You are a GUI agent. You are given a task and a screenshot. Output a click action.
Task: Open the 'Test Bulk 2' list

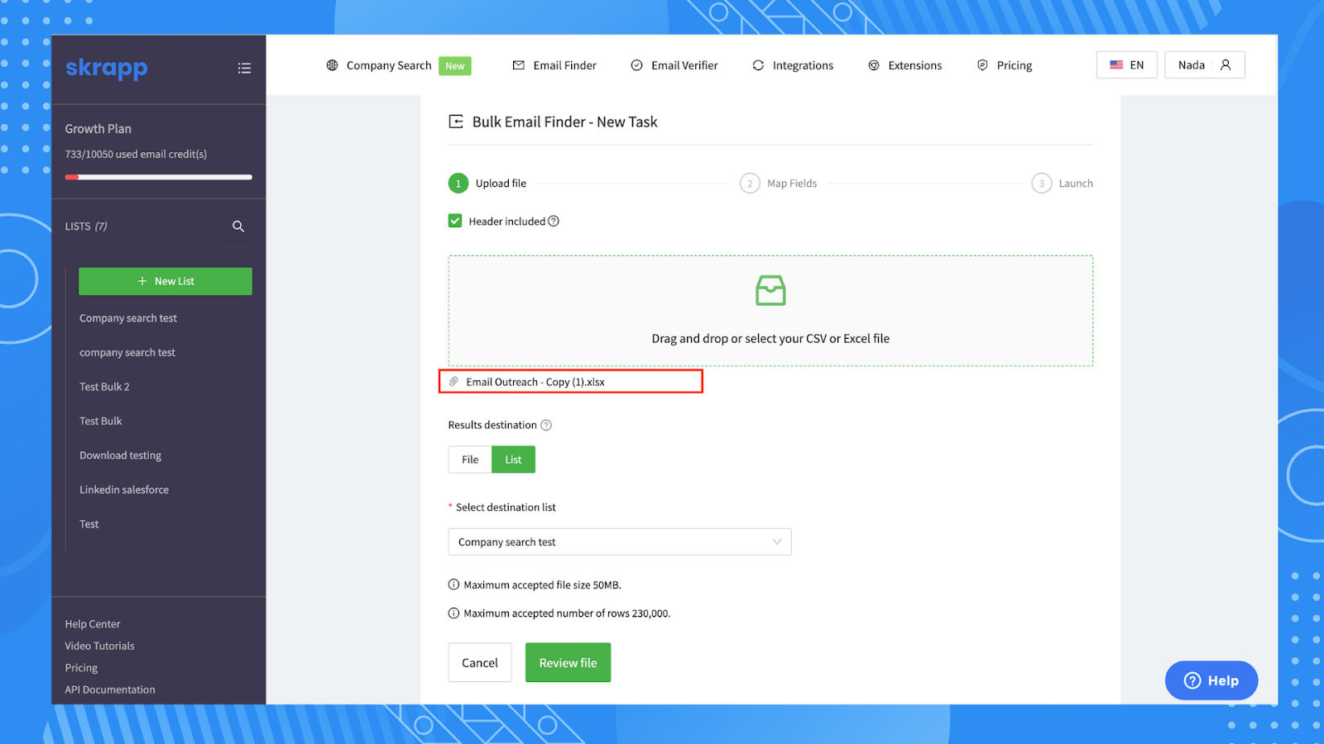click(x=104, y=387)
